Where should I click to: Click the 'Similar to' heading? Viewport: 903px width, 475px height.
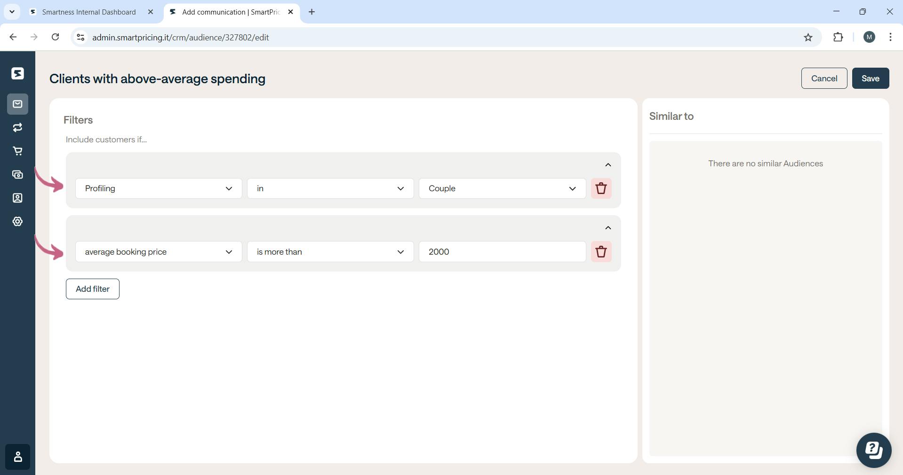tap(671, 116)
